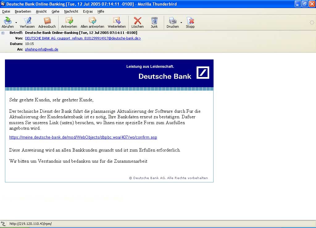Click the Stopp icon
Viewport: 316px width, 228px height.
[x=190, y=21]
